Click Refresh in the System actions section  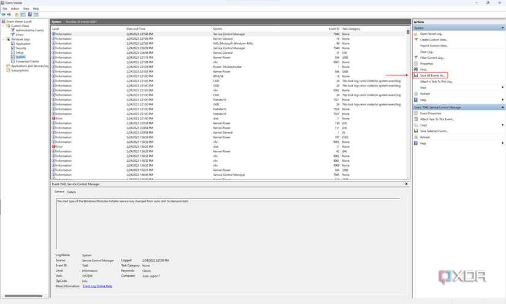click(x=424, y=94)
